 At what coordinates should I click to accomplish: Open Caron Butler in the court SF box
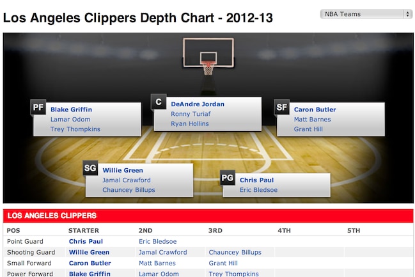click(x=315, y=109)
